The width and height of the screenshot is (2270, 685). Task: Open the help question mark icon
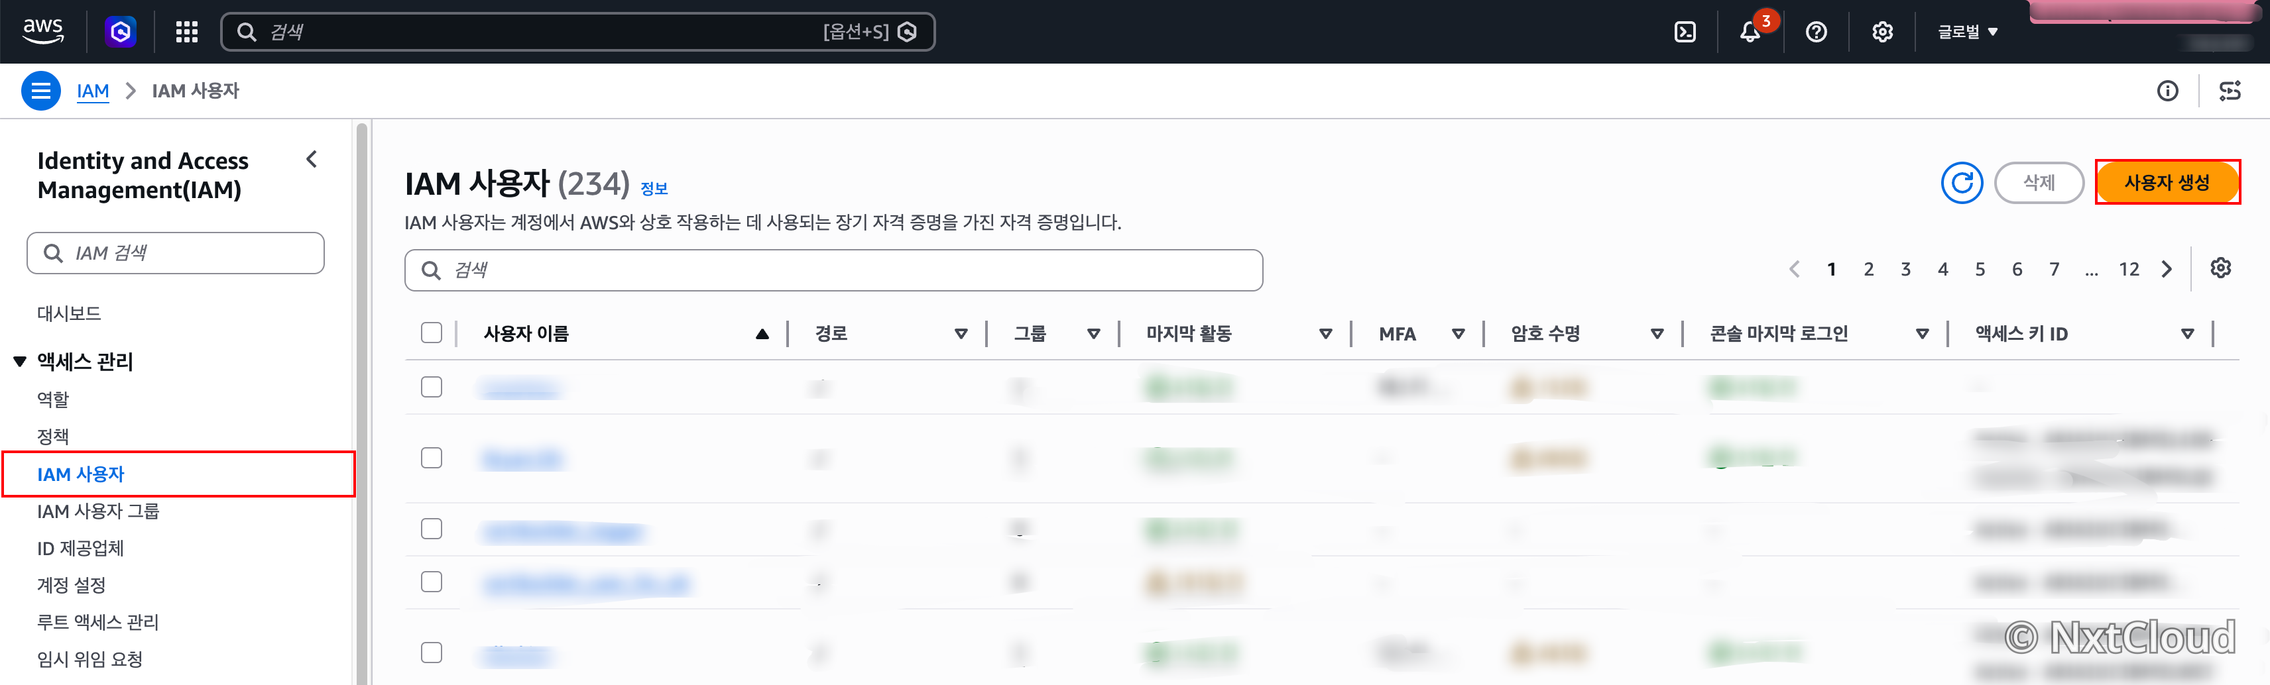(1816, 32)
